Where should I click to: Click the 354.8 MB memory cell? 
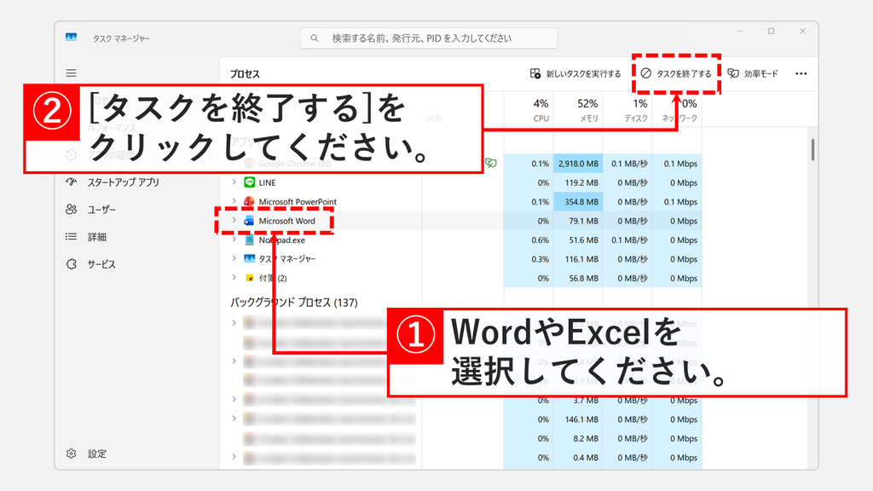point(578,202)
